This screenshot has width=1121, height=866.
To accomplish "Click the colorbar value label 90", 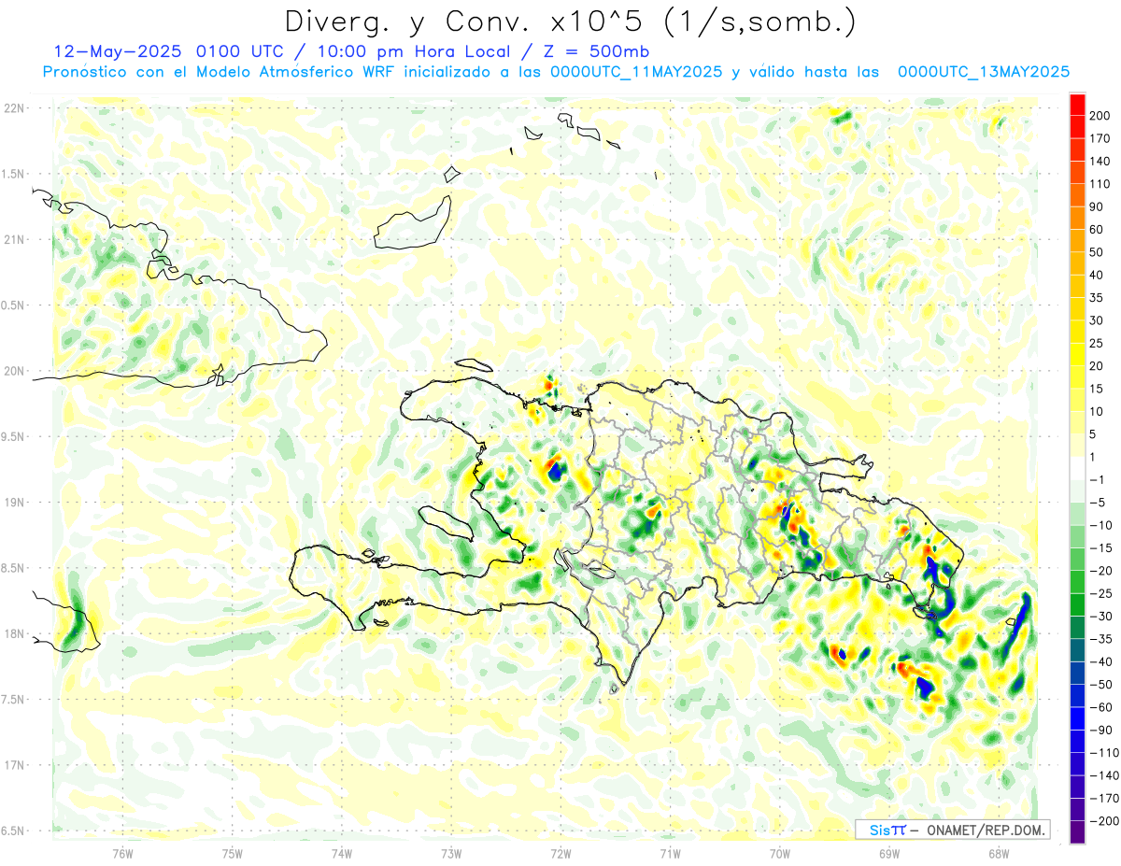I will pyautogui.click(x=1097, y=206).
